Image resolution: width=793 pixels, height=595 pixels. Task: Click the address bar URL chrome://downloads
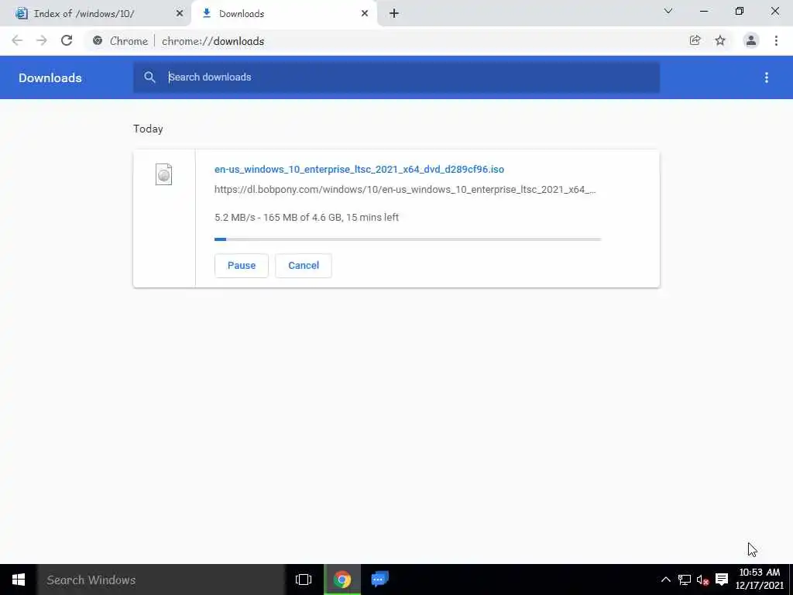pos(213,41)
